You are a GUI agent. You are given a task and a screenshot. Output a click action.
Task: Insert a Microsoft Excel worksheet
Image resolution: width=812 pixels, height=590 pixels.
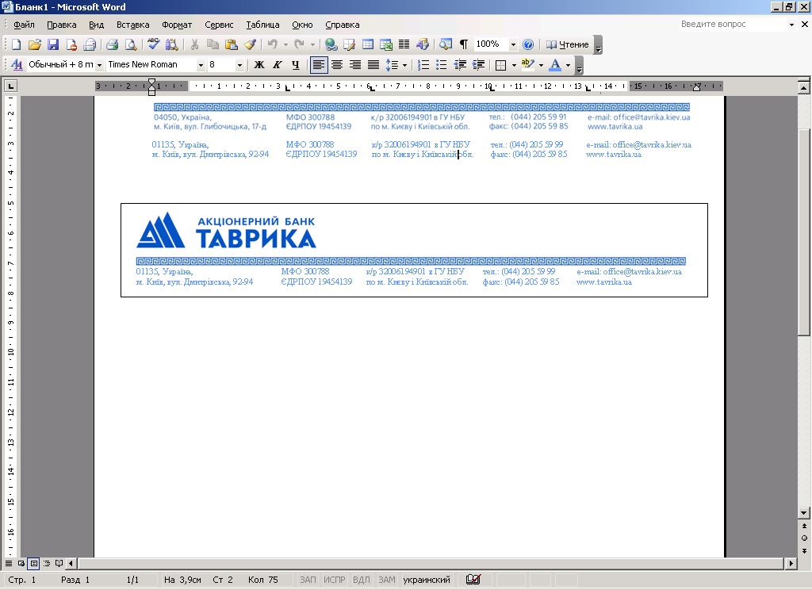tap(386, 44)
